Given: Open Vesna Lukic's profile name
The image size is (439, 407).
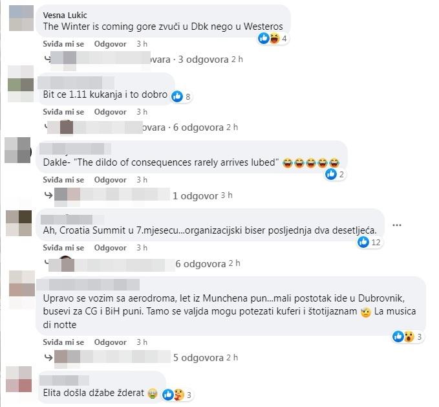Looking at the screenshot, I should [x=65, y=15].
